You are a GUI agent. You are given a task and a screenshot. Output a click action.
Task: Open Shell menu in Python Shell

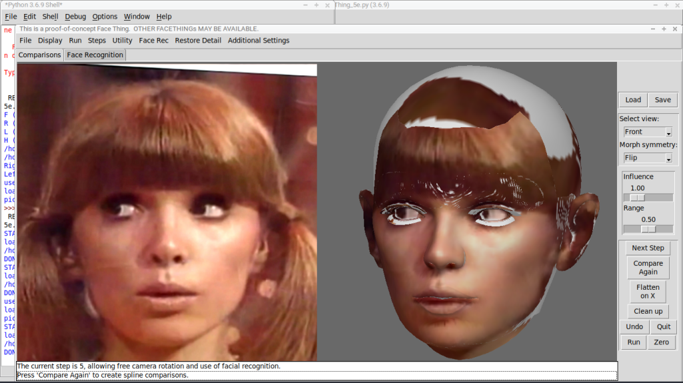click(50, 17)
